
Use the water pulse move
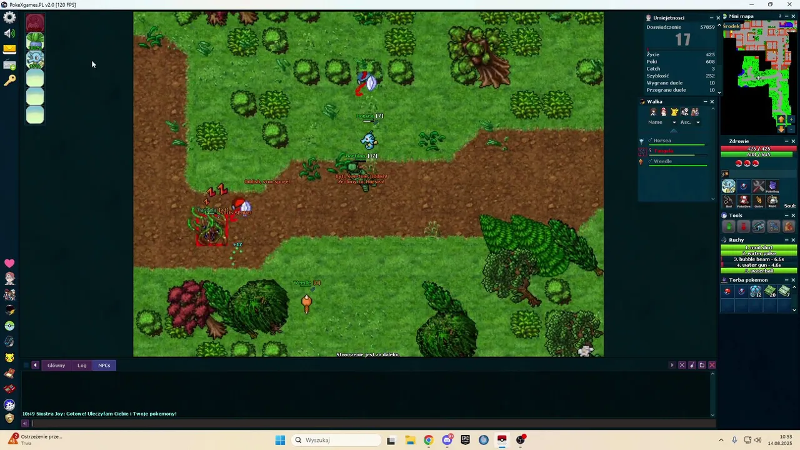click(759, 253)
